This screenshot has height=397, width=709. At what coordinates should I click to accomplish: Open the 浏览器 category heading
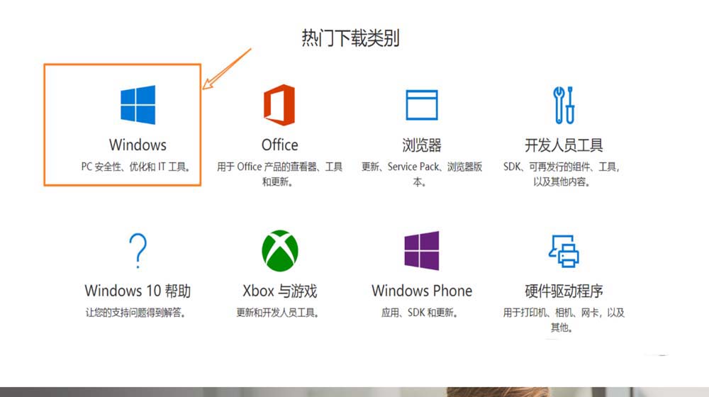click(x=421, y=145)
